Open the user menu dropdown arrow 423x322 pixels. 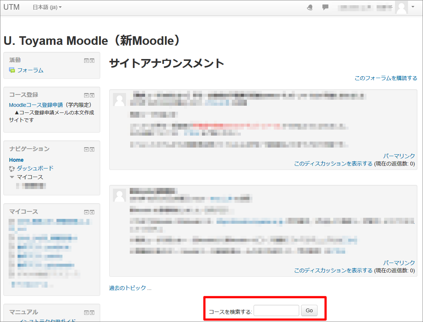[x=413, y=7]
